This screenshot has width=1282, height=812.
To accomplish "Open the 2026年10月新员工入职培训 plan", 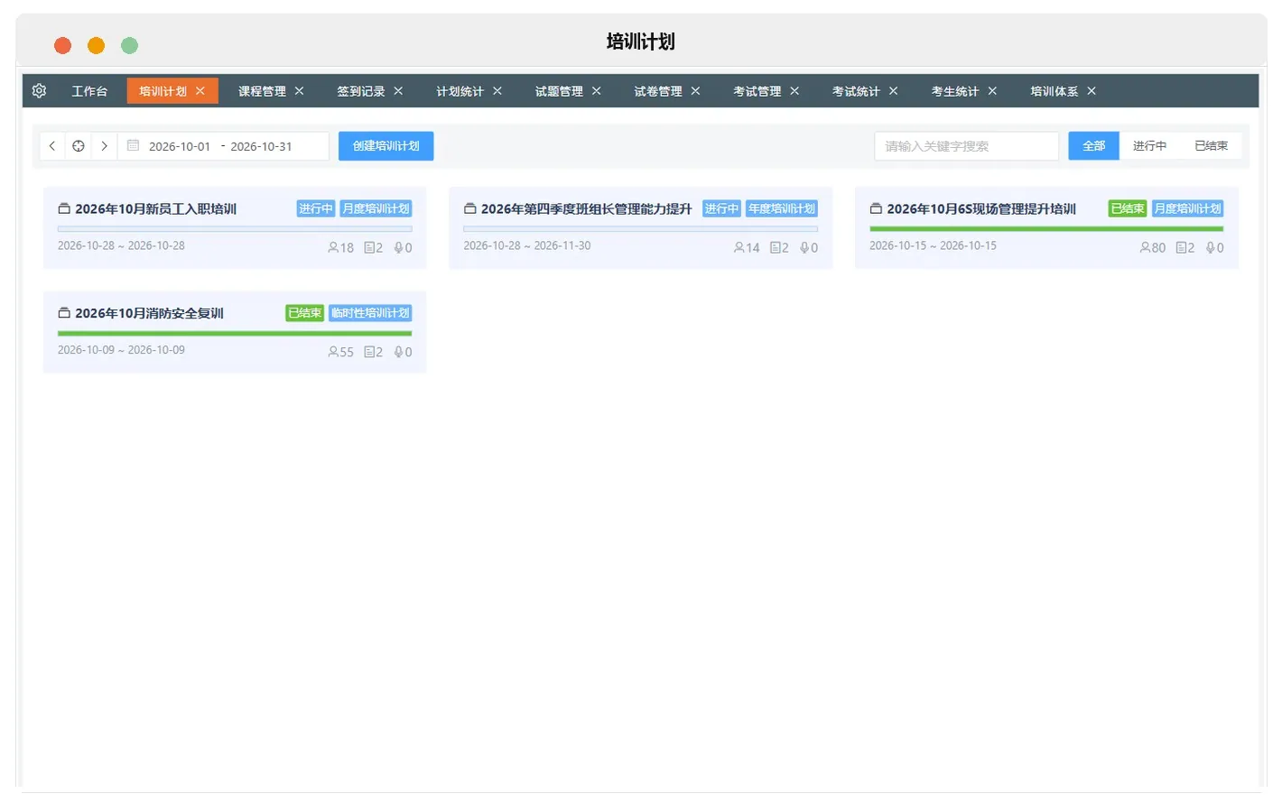I will (x=155, y=209).
